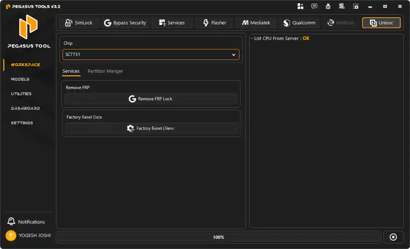Open the Partition Manger sub-tab

tap(105, 71)
